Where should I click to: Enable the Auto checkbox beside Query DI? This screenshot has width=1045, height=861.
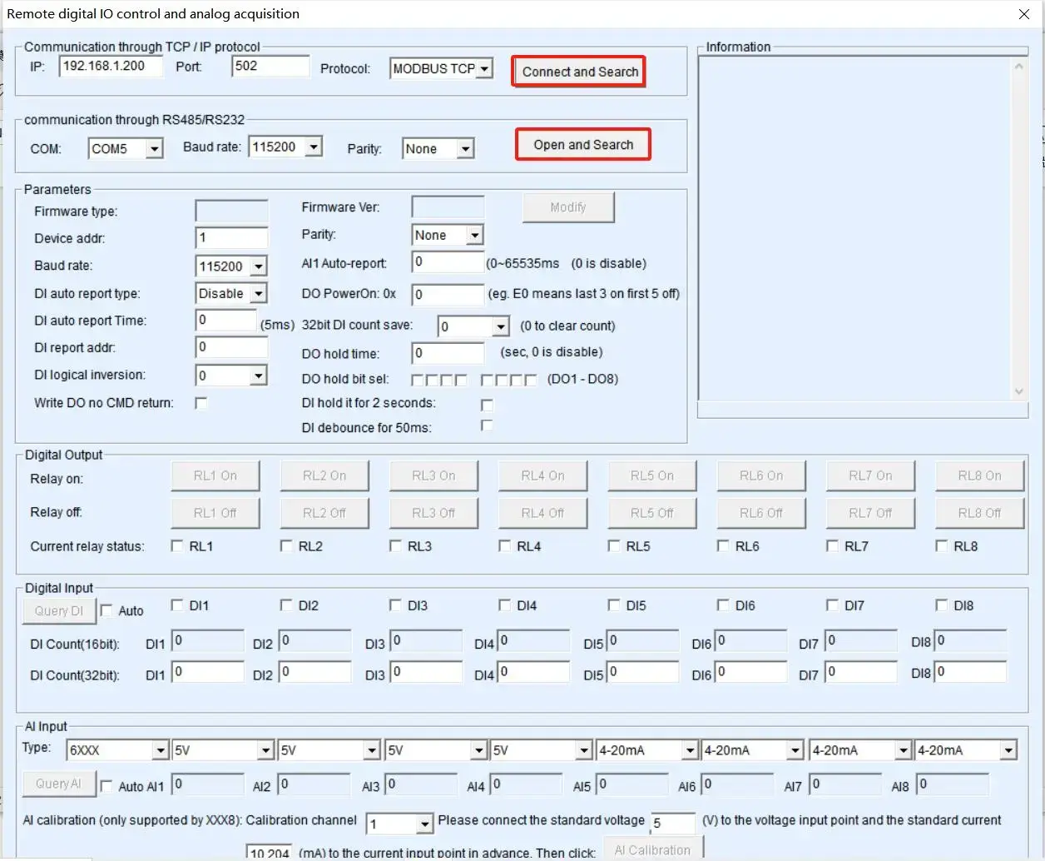[x=106, y=610]
